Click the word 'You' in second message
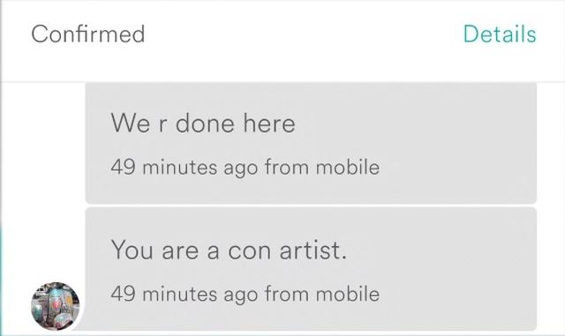Screen dimensions: 565x336 (x=132, y=250)
